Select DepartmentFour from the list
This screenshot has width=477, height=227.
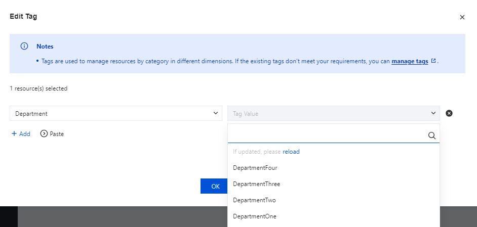tap(255, 168)
